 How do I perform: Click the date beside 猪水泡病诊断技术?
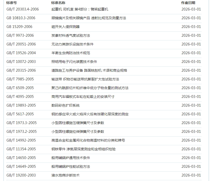coord(191,175)
